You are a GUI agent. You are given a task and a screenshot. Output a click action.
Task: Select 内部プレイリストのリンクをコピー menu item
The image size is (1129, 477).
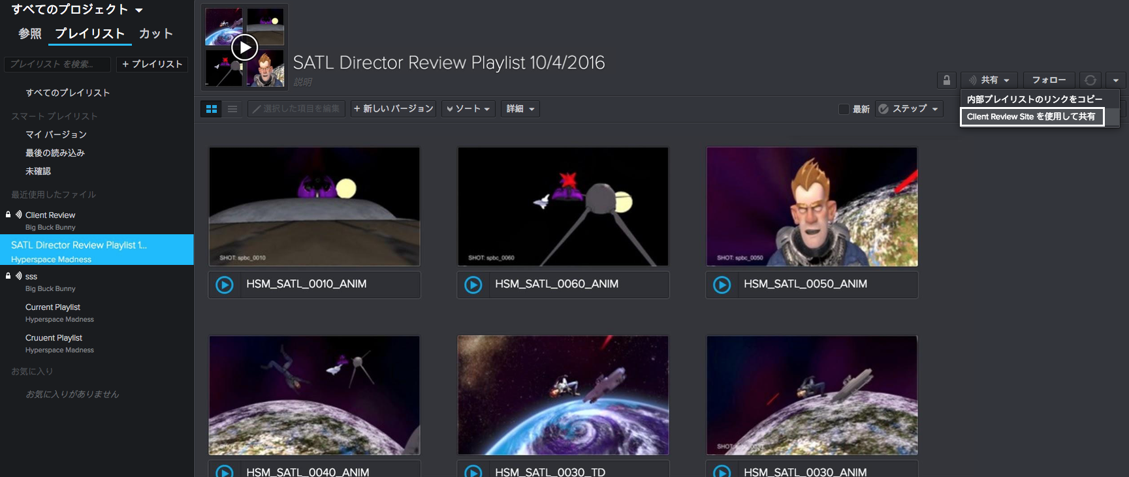click(x=1034, y=99)
